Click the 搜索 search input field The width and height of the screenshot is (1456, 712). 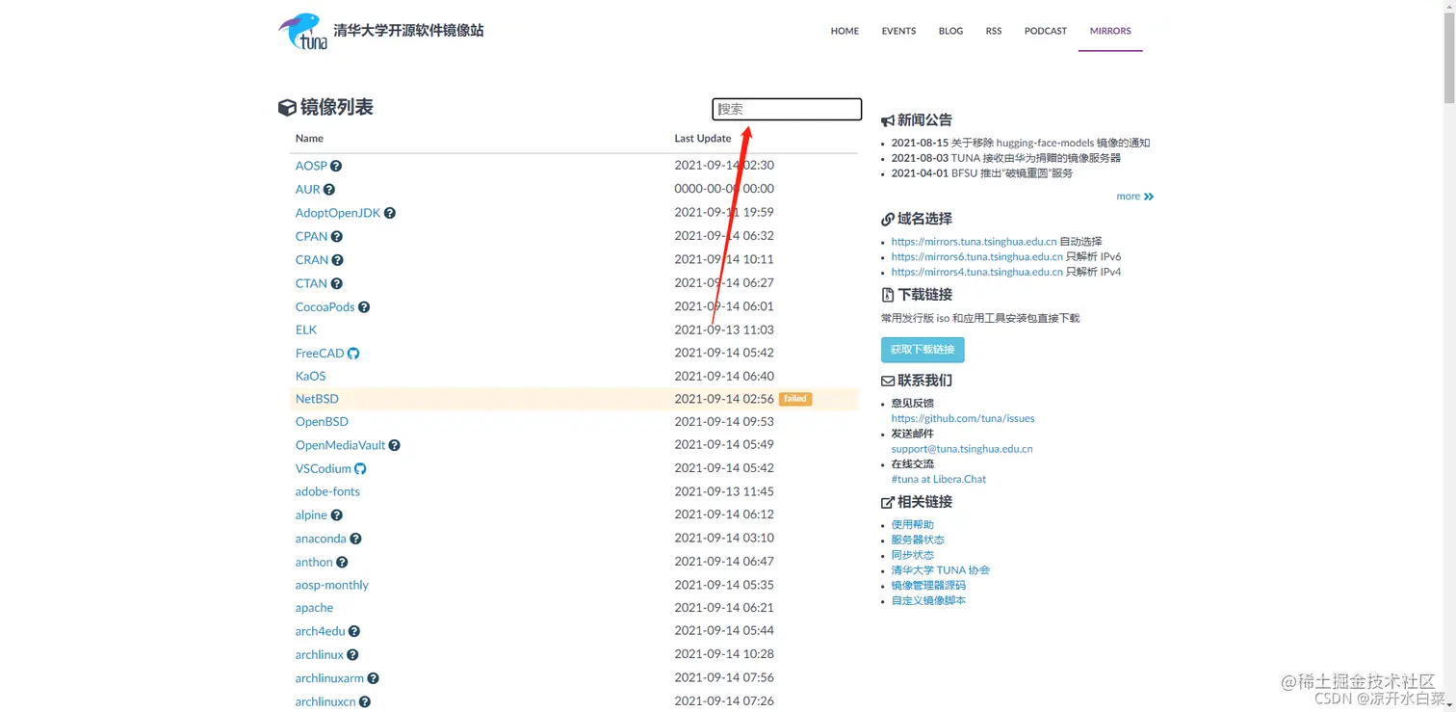[x=786, y=109]
